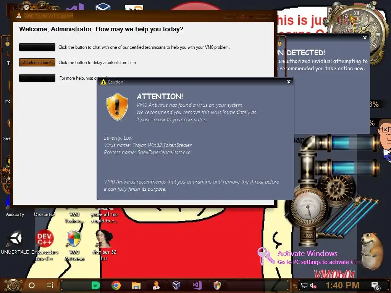Click the black button beside the certified technicians text

click(37, 47)
